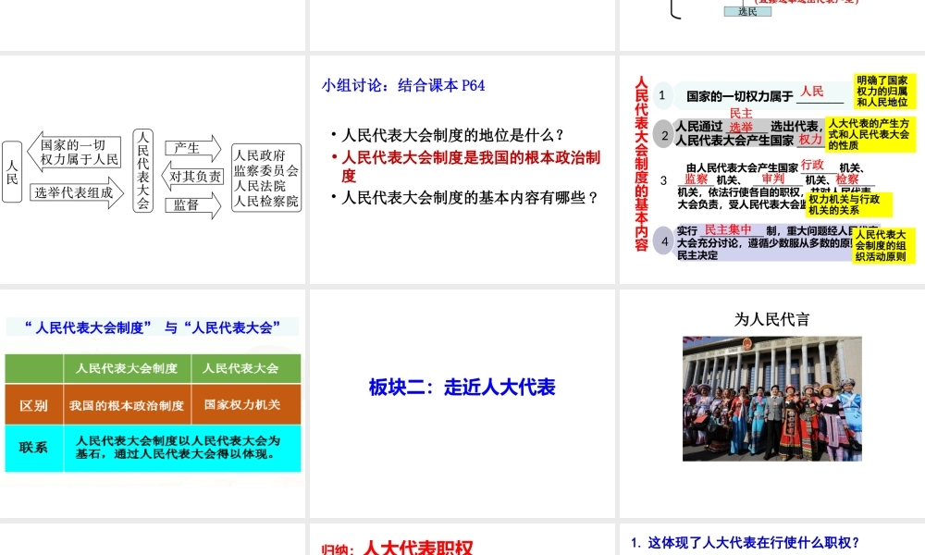Click the 人民 box in the diagram
This screenshot has width=925, height=555.
(12, 172)
